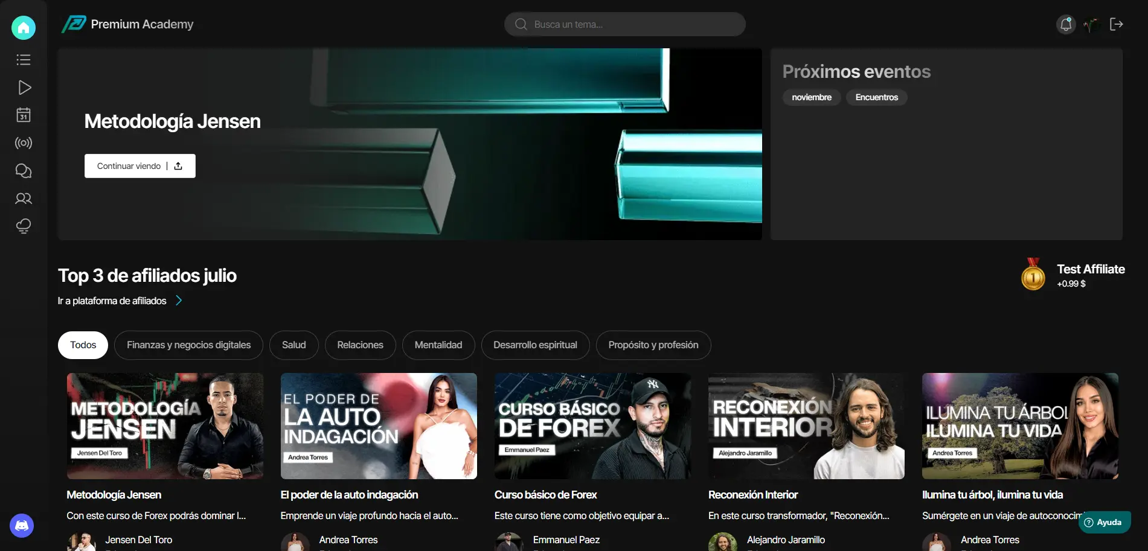Click the Home icon in sidebar
The image size is (1148, 551).
(x=24, y=28)
